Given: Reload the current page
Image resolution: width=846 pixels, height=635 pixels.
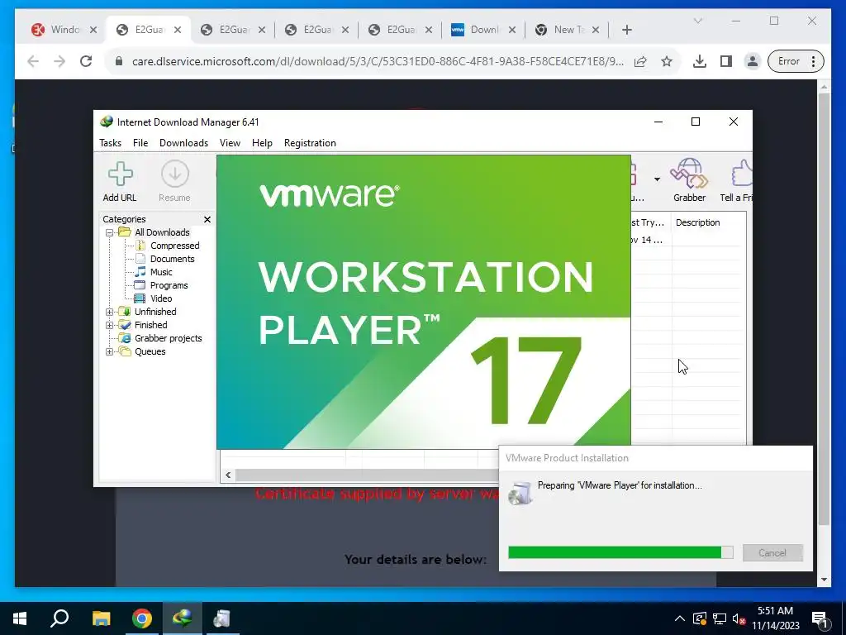Looking at the screenshot, I should pyautogui.click(x=86, y=61).
